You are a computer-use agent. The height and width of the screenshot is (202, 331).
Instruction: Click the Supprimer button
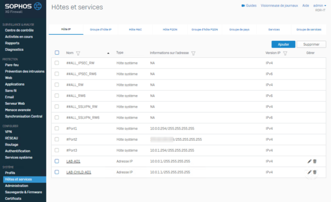coord(311,44)
